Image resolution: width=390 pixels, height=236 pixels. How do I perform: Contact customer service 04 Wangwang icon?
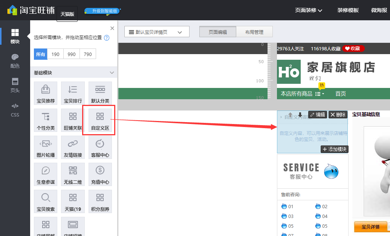coord(318,216)
